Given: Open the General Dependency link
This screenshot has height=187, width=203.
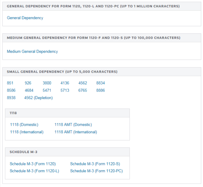Looking at the screenshot, I should (25, 18).
